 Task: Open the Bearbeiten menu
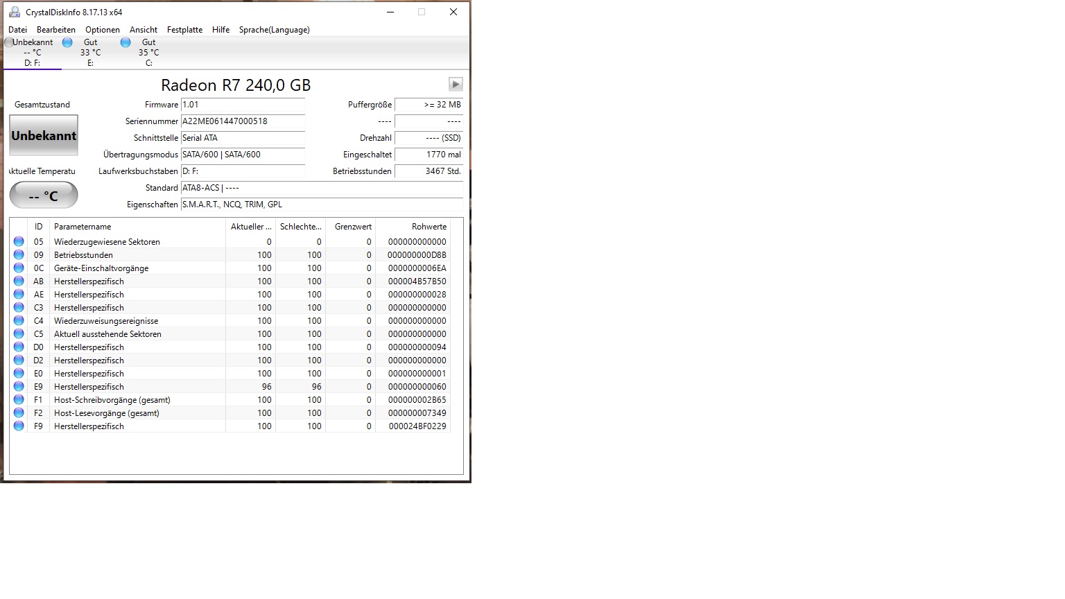click(x=56, y=30)
